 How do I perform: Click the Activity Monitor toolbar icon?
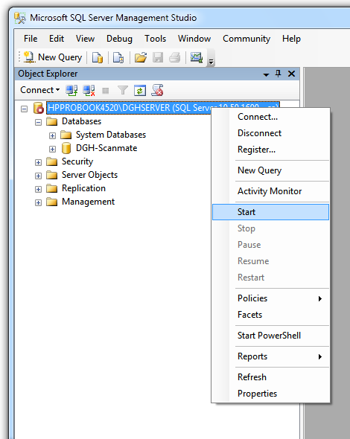197,57
